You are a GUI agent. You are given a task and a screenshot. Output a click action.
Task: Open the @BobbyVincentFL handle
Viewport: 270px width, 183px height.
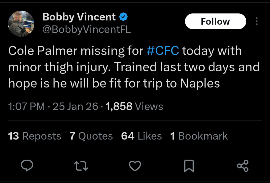coord(86,30)
